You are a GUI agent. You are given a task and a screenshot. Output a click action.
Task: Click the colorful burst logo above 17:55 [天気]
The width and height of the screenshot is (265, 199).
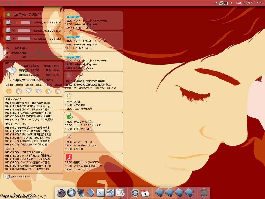[x=69, y=96]
